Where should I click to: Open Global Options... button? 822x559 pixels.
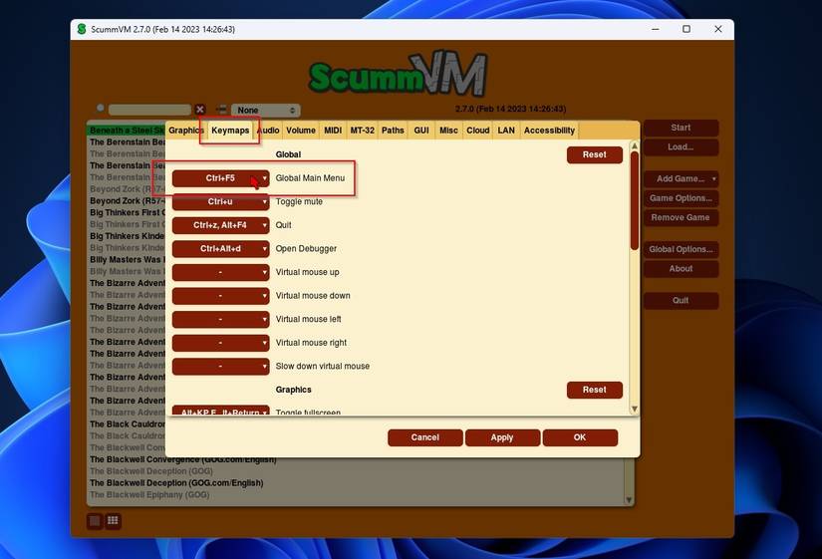681,250
